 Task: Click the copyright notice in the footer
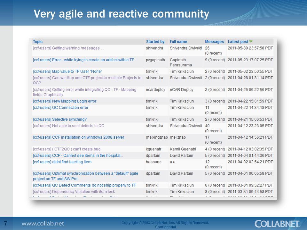coord(165,225)
